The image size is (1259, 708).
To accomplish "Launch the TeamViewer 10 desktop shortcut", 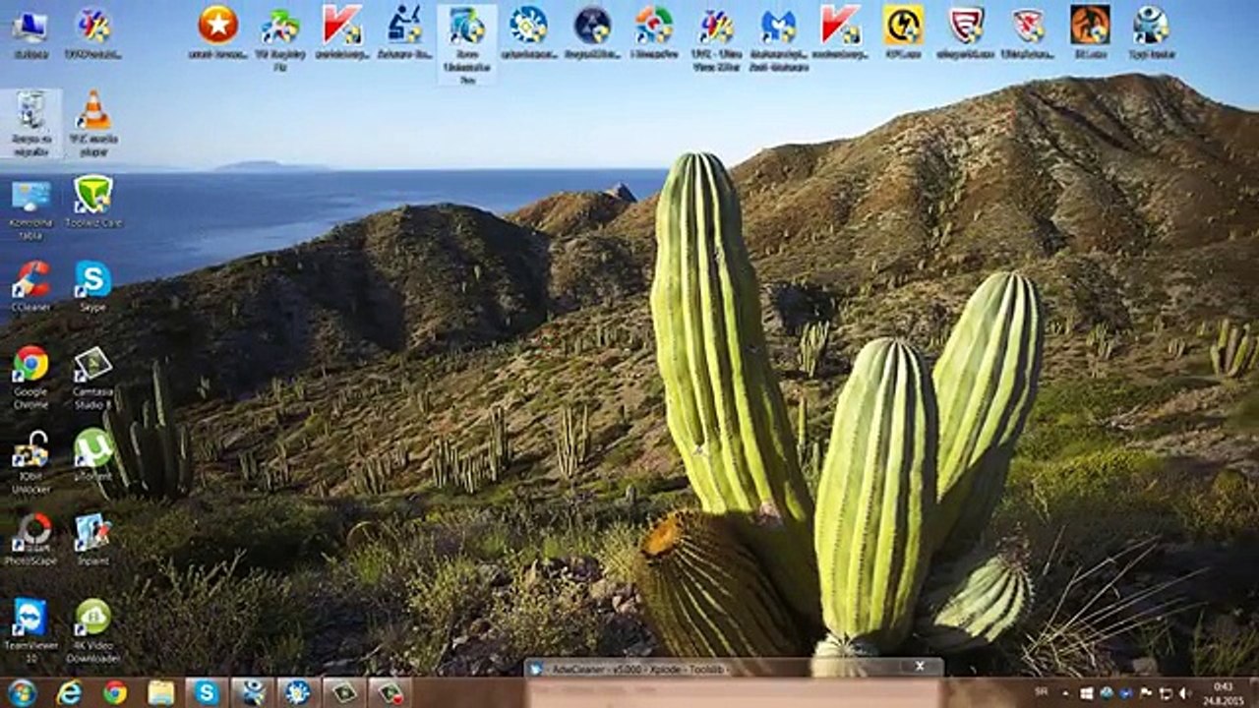I will [30, 619].
